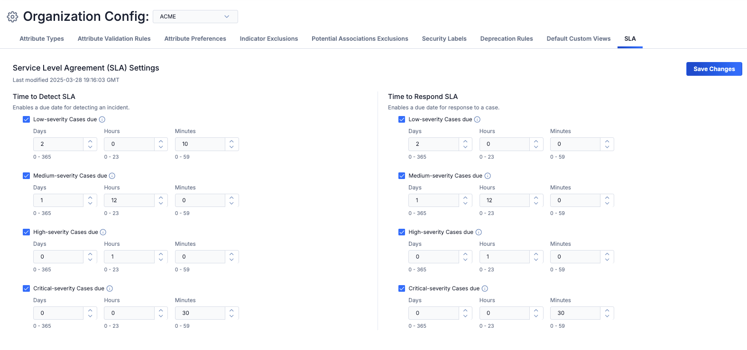
Task: Click Detect Critical-severity Minutes input showing 30
Action: click(200, 313)
